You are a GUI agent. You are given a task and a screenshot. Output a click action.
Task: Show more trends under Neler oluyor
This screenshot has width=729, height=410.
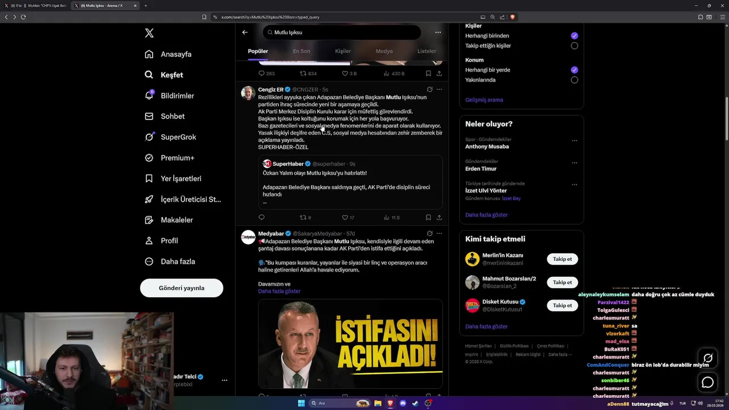click(486, 215)
